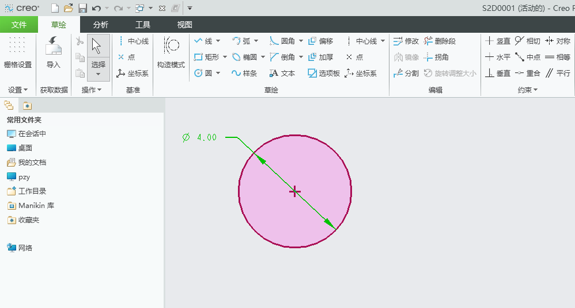The width and height of the screenshot is (575, 308).
Task: Expand the Ellipse tool dropdown arrow
Action: [263, 57]
